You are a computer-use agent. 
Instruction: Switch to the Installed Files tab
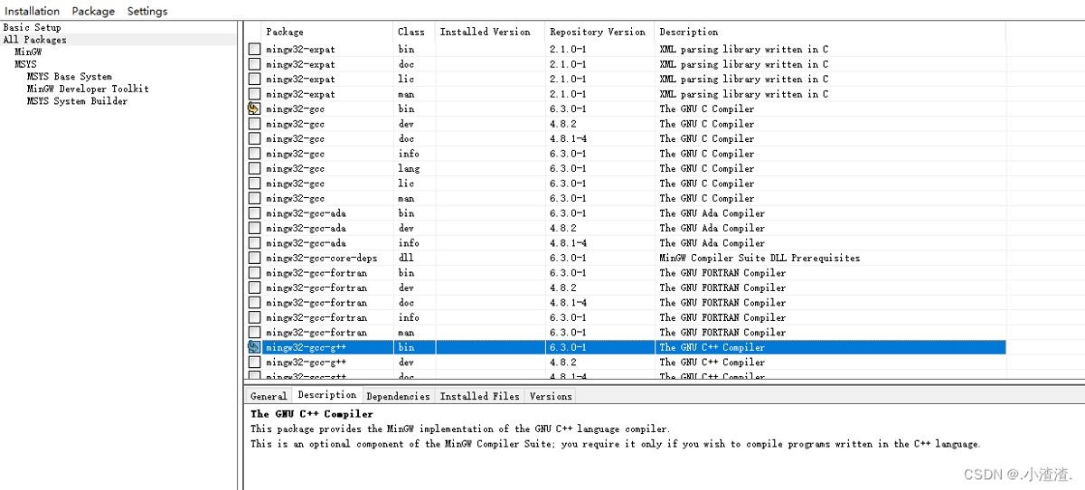pyautogui.click(x=480, y=396)
